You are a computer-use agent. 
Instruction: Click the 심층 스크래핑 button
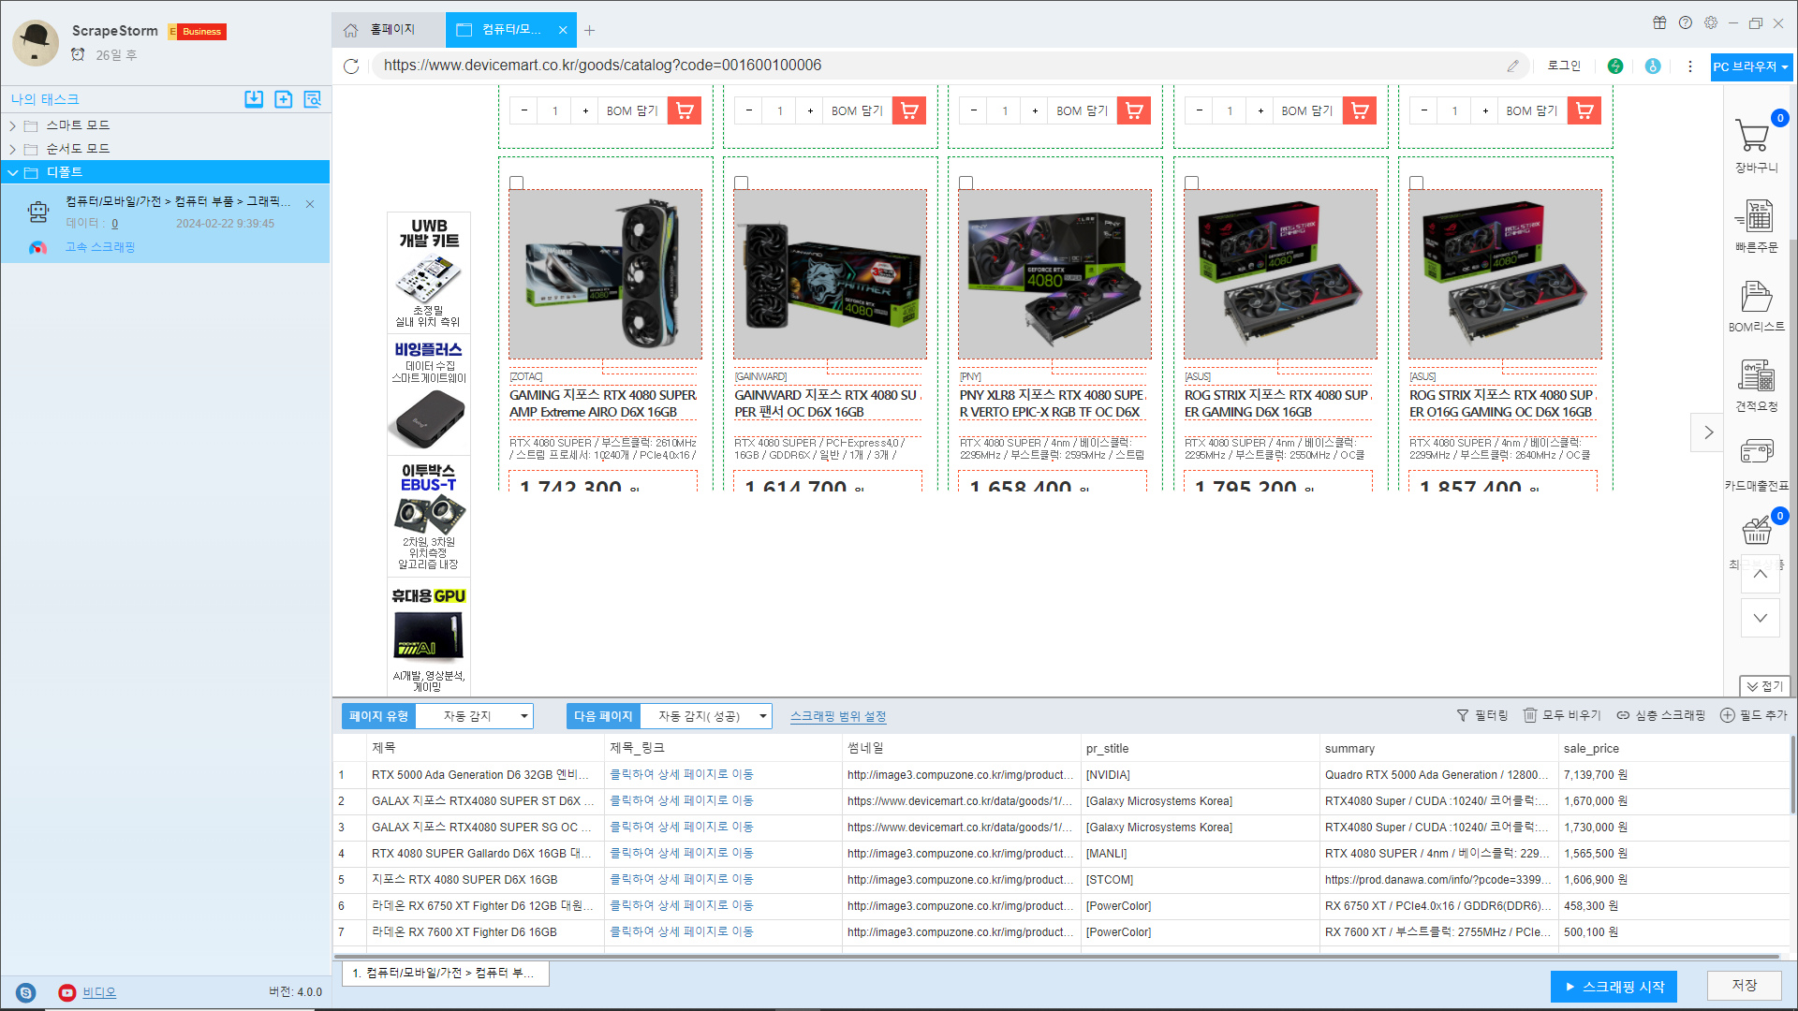(x=1661, y=715)
